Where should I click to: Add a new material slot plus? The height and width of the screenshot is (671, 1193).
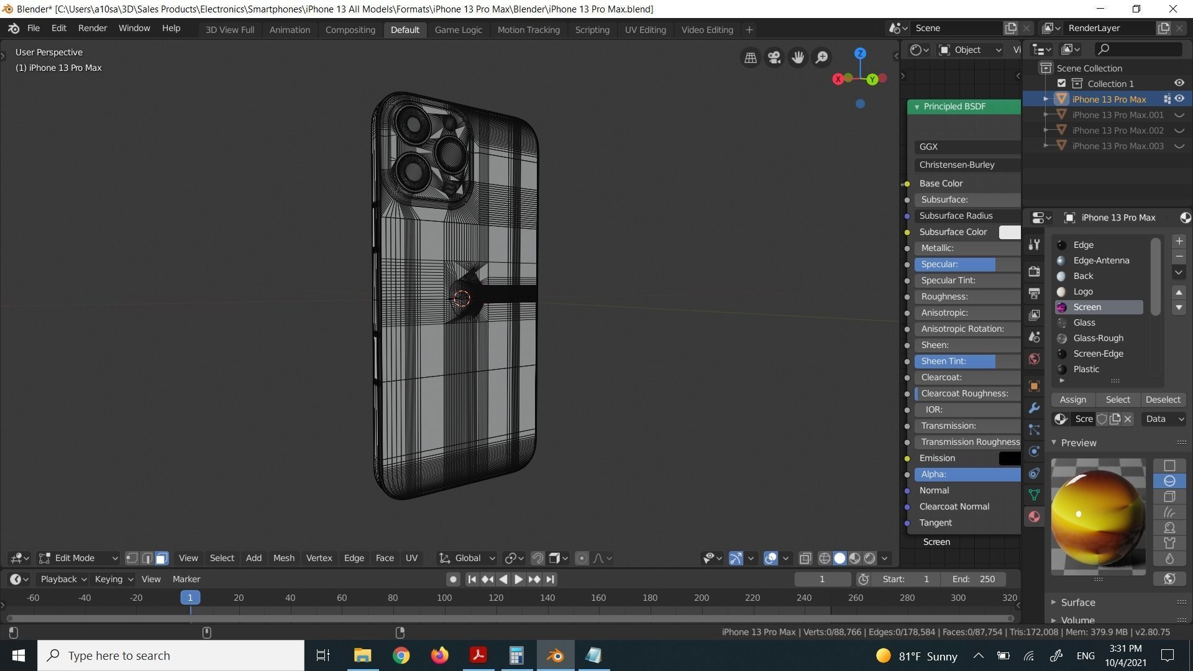(x=1179, y=241)
